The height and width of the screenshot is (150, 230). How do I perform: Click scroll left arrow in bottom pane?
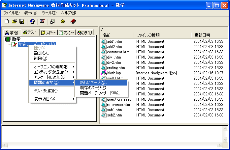5,145
